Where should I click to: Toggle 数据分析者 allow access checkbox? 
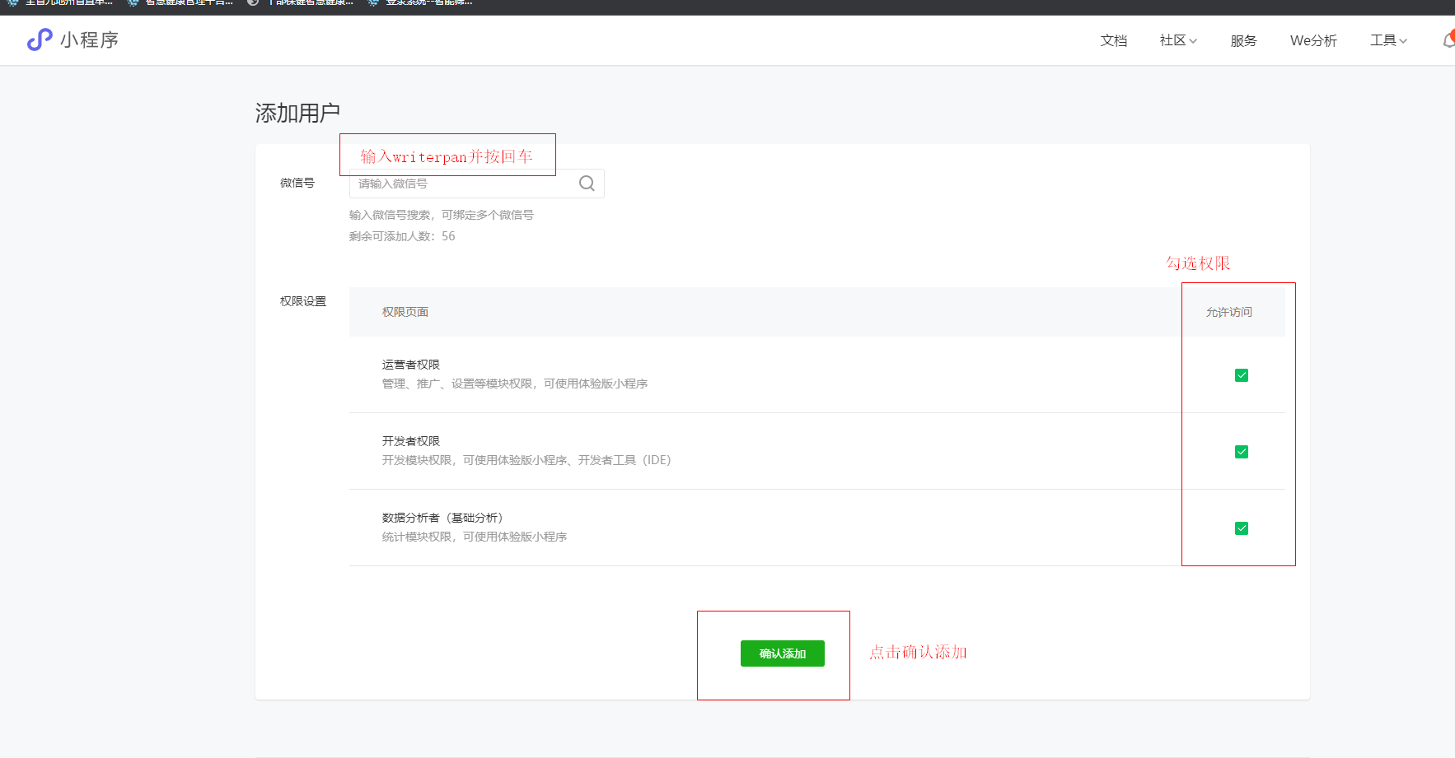1242,528
